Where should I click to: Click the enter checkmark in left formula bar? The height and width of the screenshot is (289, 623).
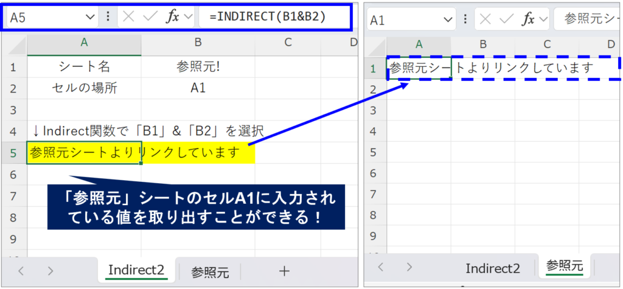point(149,17)
